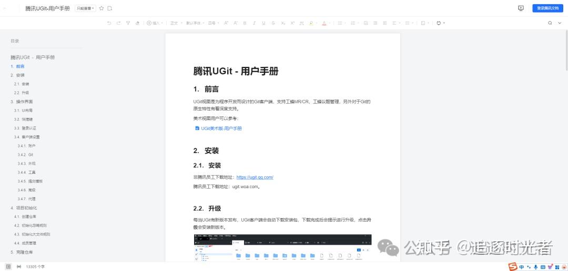
Task: Open the 正文 paragraph style dropdown
Action: [176, 23]
